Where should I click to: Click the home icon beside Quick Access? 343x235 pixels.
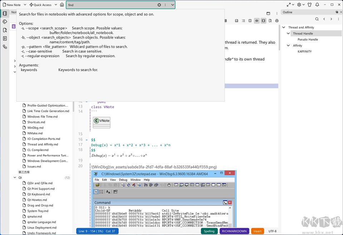tap(62, 5)
